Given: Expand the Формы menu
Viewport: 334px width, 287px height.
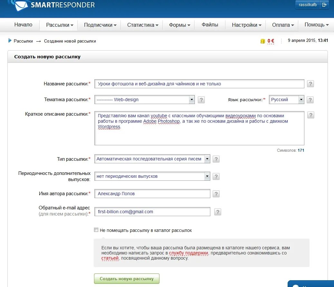Looking at the screenshot, I should pyautogui.click(x=179, y=25).
